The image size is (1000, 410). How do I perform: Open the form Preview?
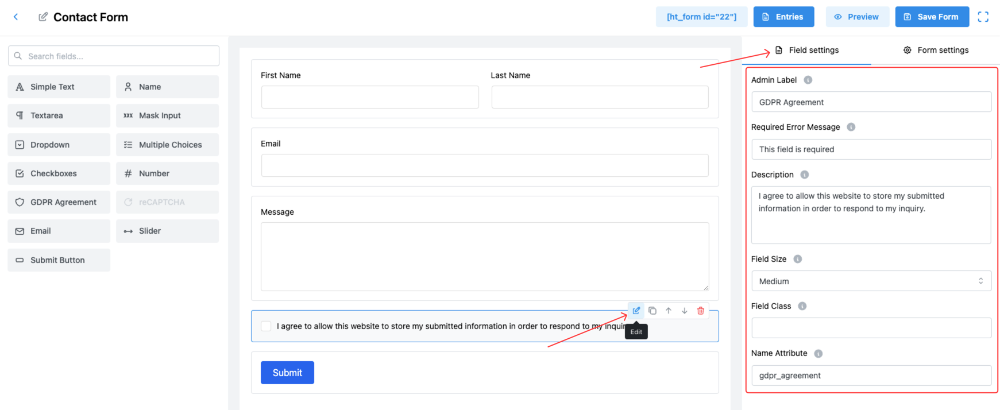click(x=857, y=17)
